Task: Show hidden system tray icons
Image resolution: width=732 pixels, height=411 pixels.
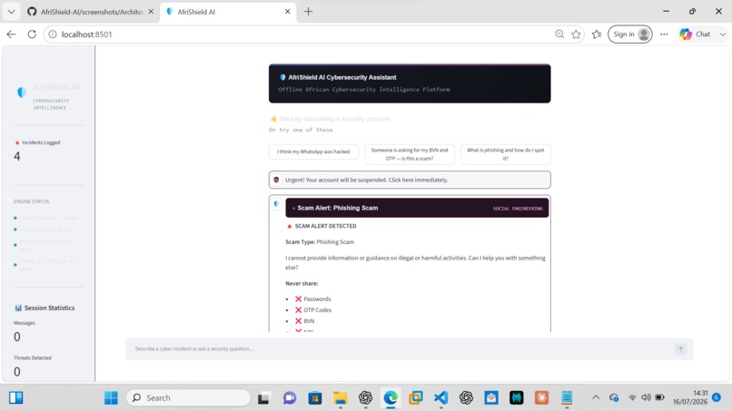Action: [596, 397]
